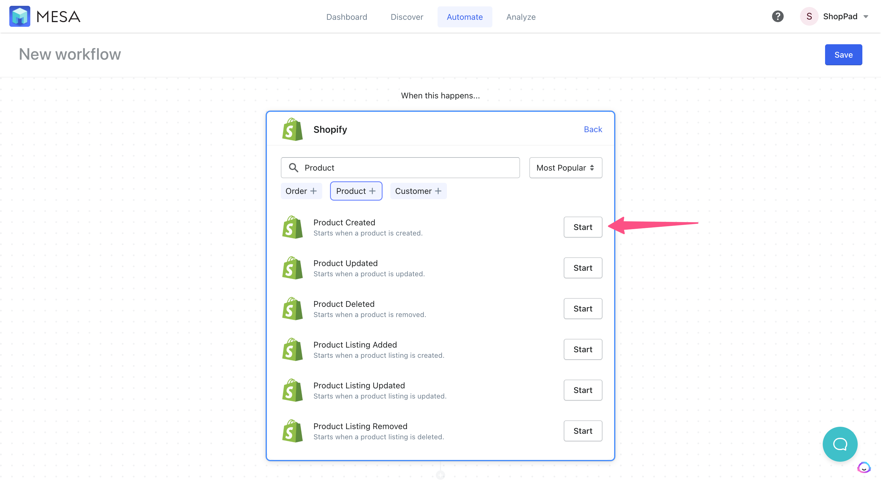Screen dimensions: 881x485
Task: Click the Product Listing Removed title
Action: click(x=360, y=426)
